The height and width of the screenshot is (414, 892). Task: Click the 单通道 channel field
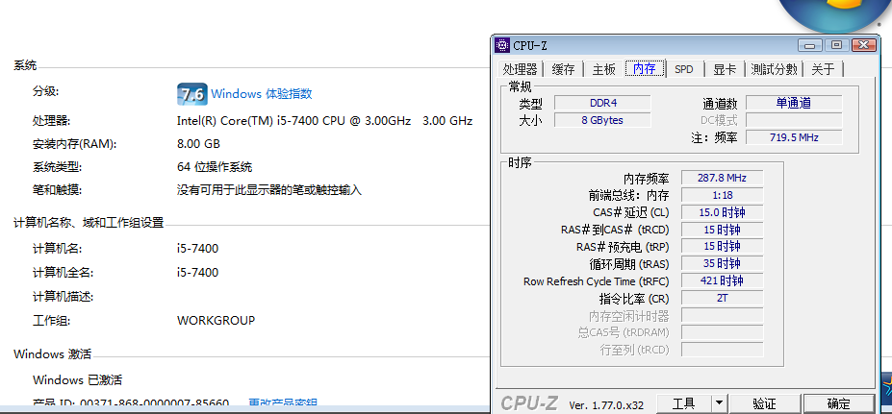pyautogui.click(x=794, y=103)
